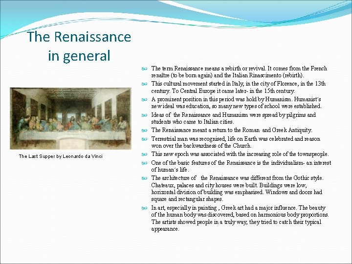Click bullet "One of the basic features"
Screen dimensions: 352x264
click(241, 166)
